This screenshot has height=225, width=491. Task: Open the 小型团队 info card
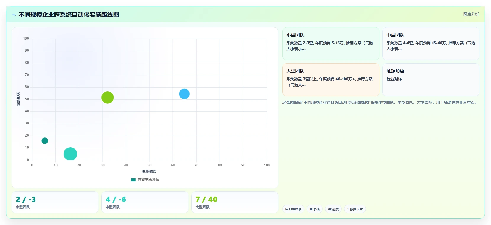331,44
